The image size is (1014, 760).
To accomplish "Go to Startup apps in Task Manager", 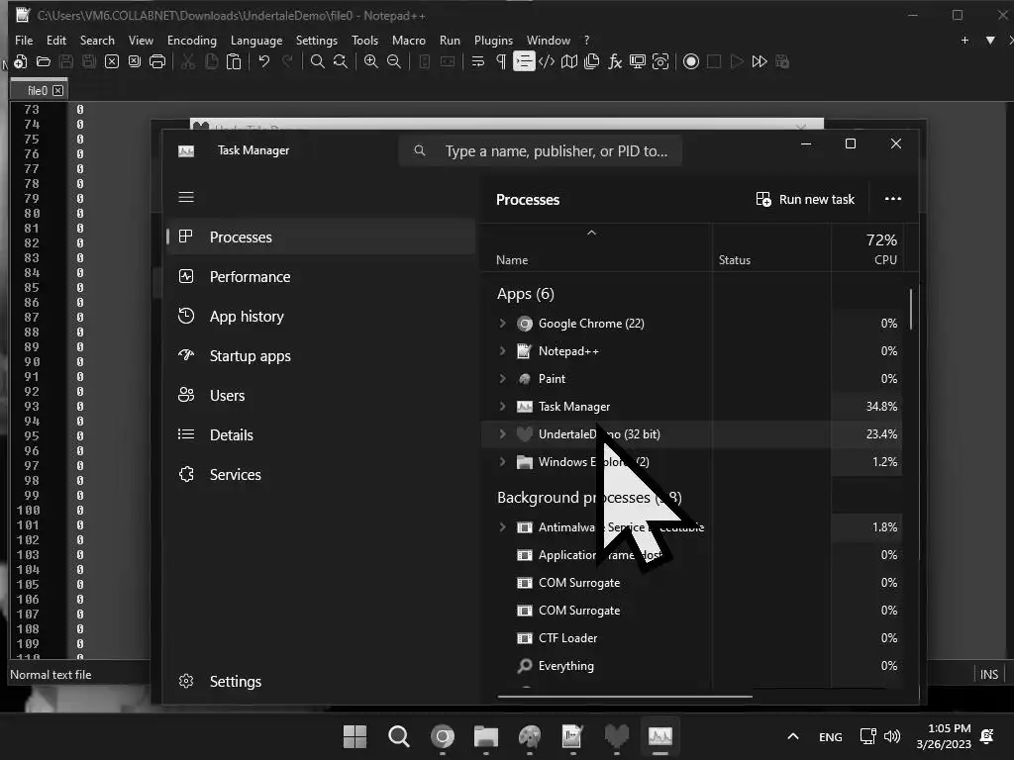I will tap(322, 356).
